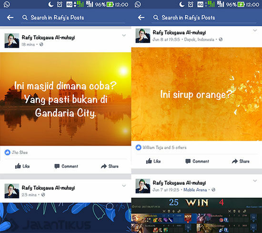262x233 pixels.
Task: Open the 'Ini sirup orange?' post image
Action: (x=196, y=94)
